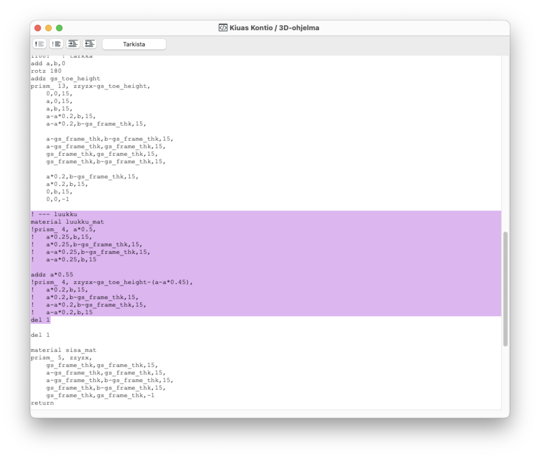The height and width of the screenshot is (458, 540).
Task: Click the uncomment lines toolbar icon
Action: click(x=56, y=44)
